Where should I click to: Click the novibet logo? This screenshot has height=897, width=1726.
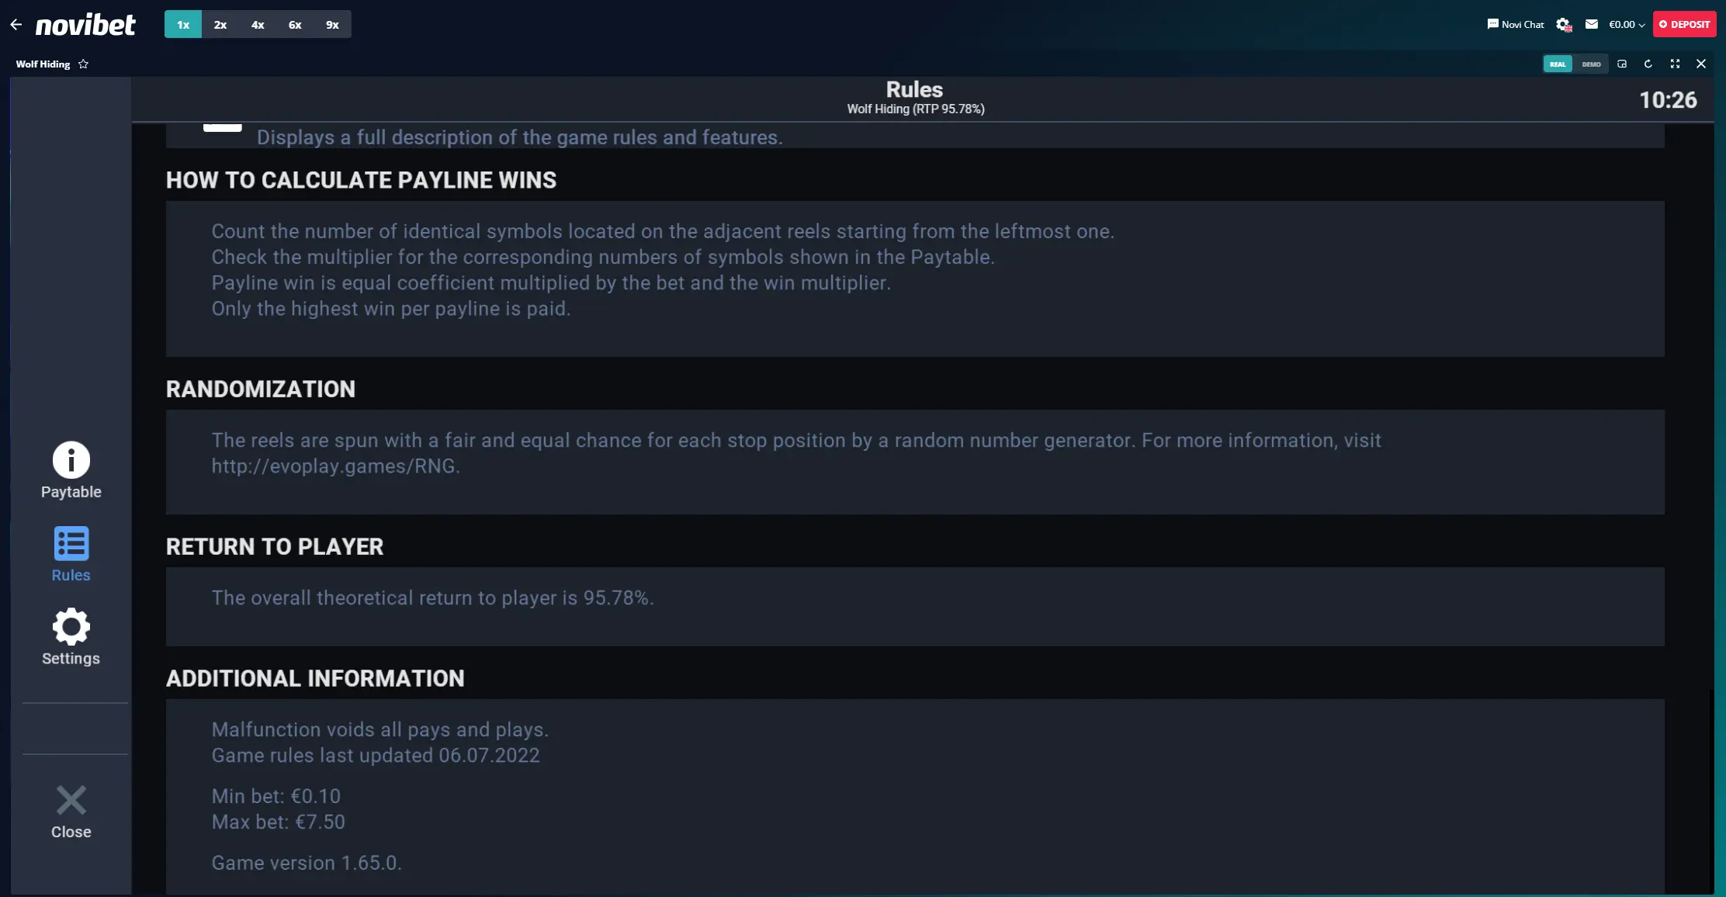[85, 25]
